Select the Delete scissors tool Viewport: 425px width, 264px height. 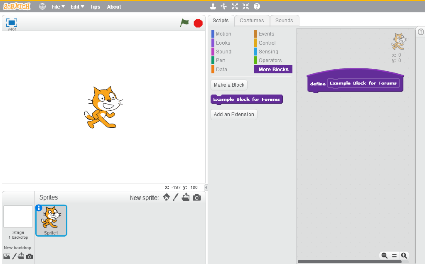coord(223,6)
